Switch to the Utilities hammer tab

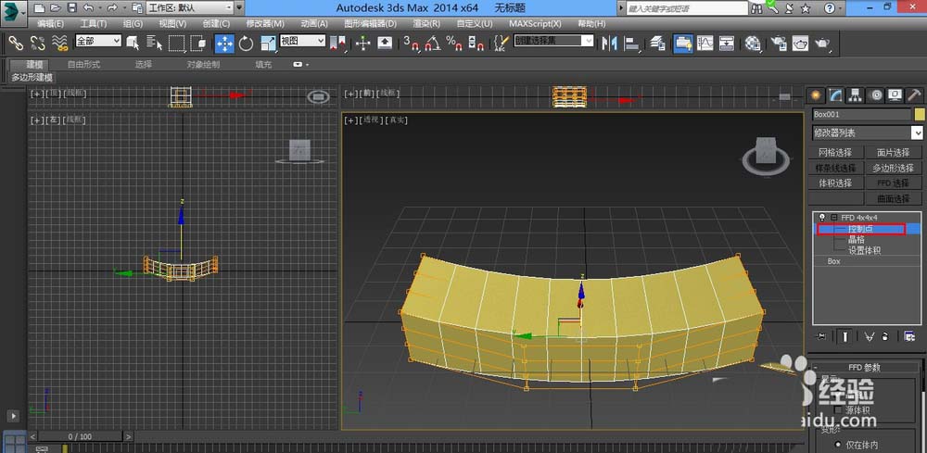914,95
